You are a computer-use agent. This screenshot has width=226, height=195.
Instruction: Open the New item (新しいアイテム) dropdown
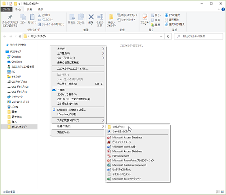tap(127, 15)
